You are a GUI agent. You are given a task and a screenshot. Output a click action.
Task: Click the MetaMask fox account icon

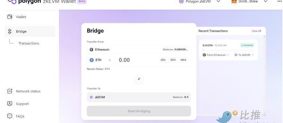coord(234,1)
